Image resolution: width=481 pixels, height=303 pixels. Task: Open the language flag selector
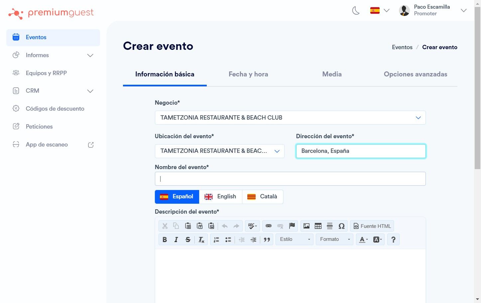(x=380, y=11)
